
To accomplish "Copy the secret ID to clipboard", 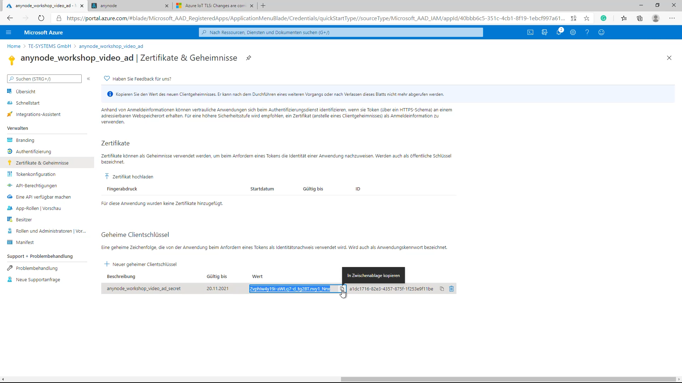I will click(442, 289).
